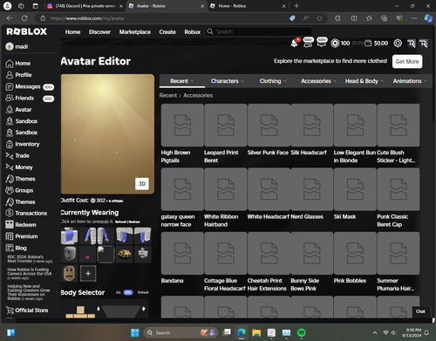The width and height of the screenshot is (436, 341).
Task: Expand the Characters dropdown tab
Action: [228, 81]
